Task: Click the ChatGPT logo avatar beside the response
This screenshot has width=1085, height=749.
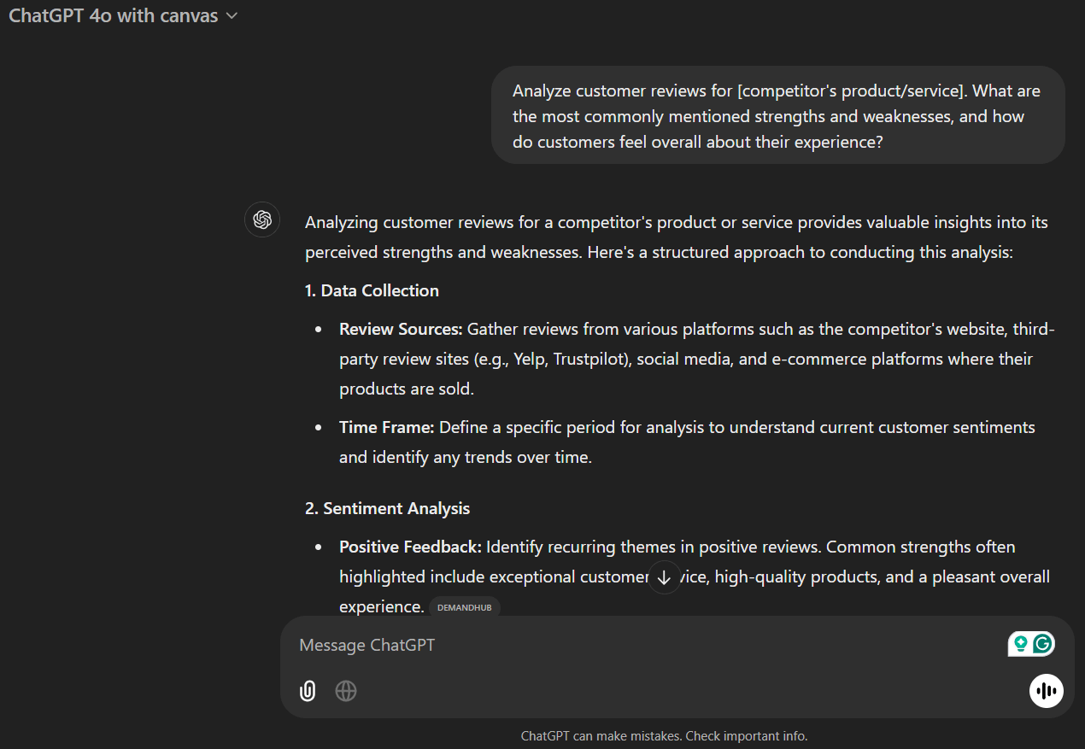Action: click(x=262, y=219)
